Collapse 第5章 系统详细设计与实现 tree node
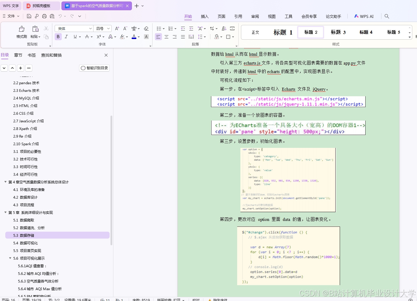The image size is (417, 301). [5, 212]
